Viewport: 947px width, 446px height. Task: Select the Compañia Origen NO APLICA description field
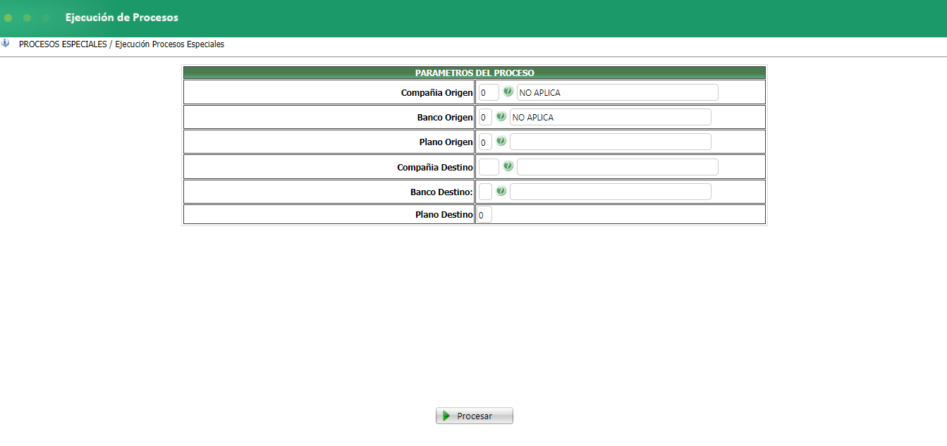coord(618,92)
